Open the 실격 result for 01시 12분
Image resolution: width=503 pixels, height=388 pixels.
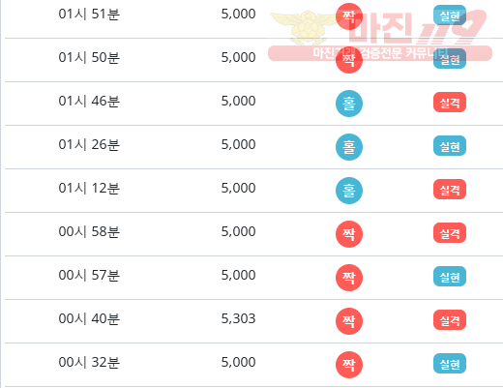[450, 190]
